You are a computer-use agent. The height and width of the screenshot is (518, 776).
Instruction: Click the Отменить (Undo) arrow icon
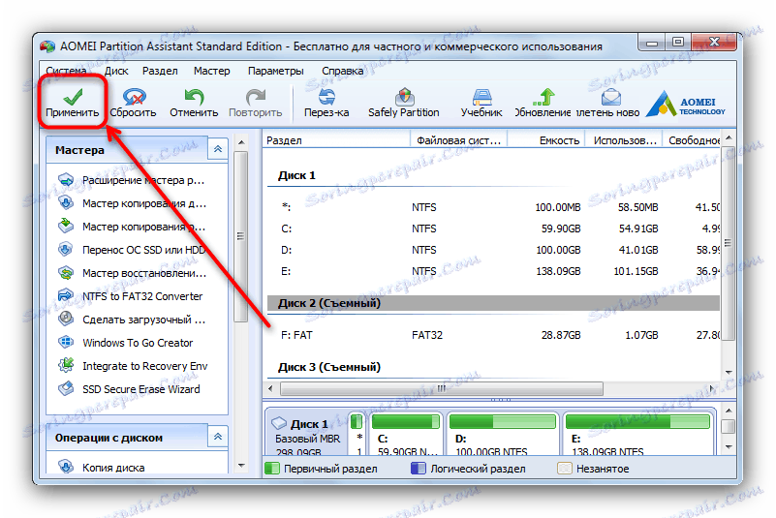click(194, 97)
